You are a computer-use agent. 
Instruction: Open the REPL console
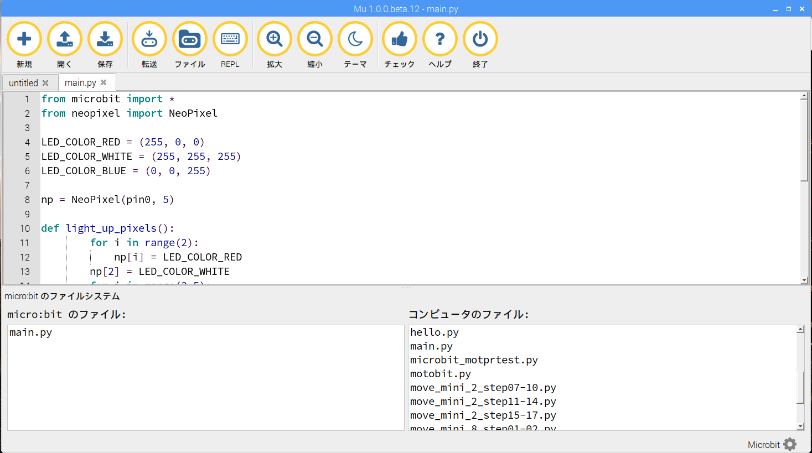tap(230, 39)
